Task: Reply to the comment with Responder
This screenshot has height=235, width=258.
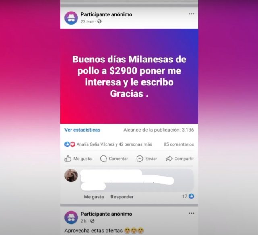Action: 122,197
